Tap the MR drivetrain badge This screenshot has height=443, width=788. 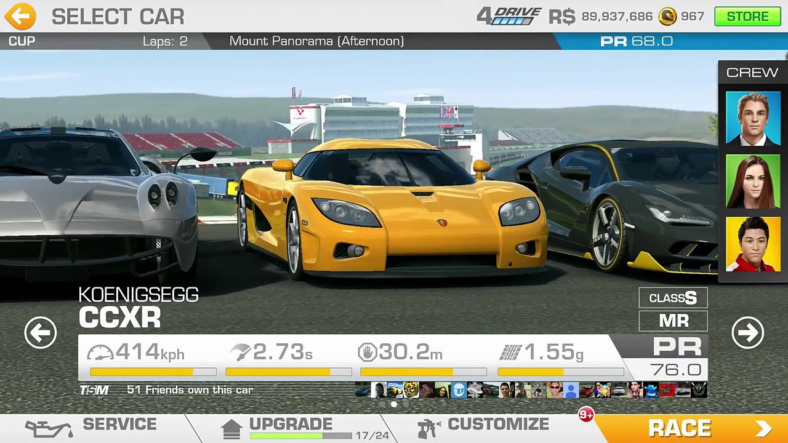(673, 321)
